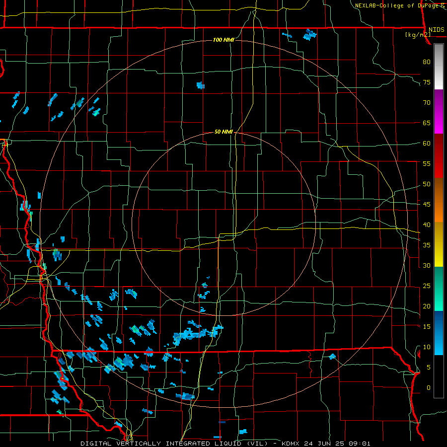The width and height of the screenshot is (447, 447).
Task: Click the 65 value on the color scale
Action: pos(427,123)
